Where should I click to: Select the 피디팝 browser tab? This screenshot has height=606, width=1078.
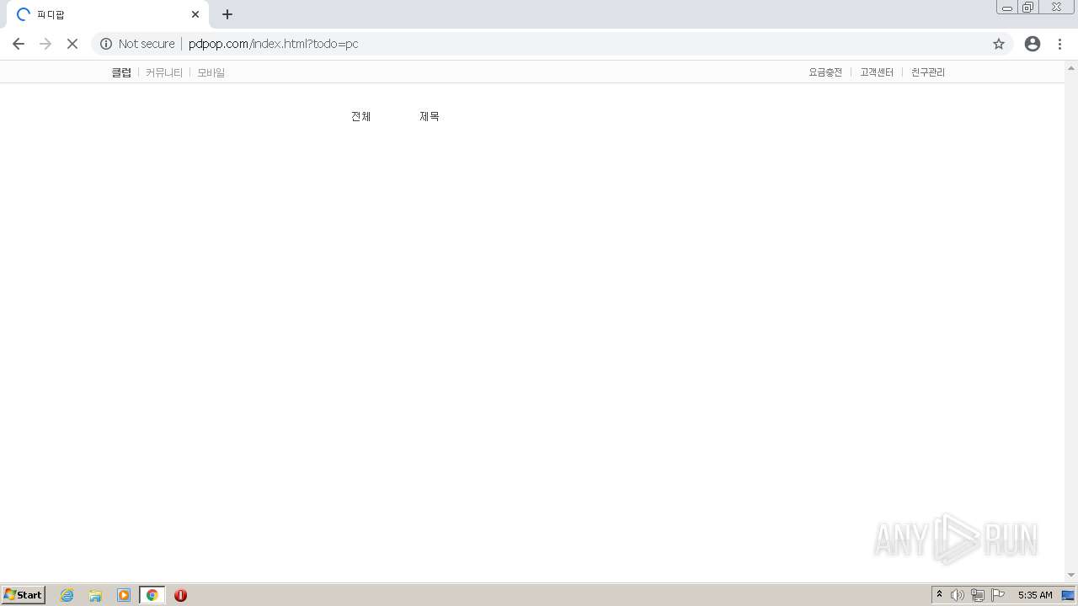(x=108, y=14)
